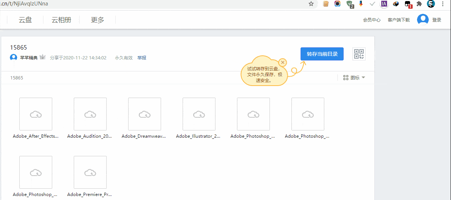Image resolution: width=451 pixels, height=200 pixels.
Task: Open the purple IA extension
Action: click(384, 4)
